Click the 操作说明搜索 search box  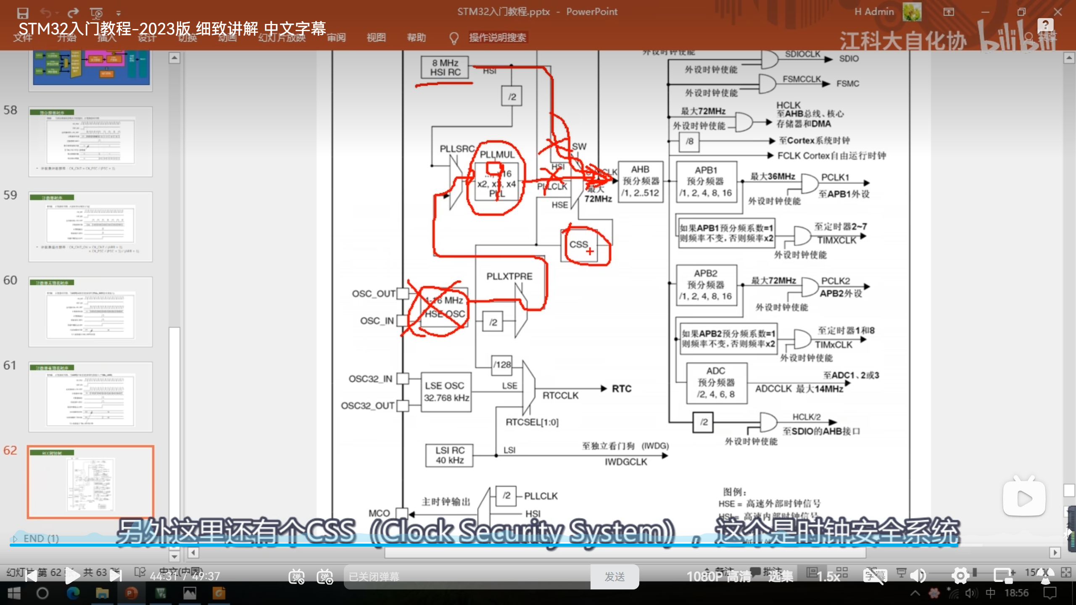coord(497,37)
